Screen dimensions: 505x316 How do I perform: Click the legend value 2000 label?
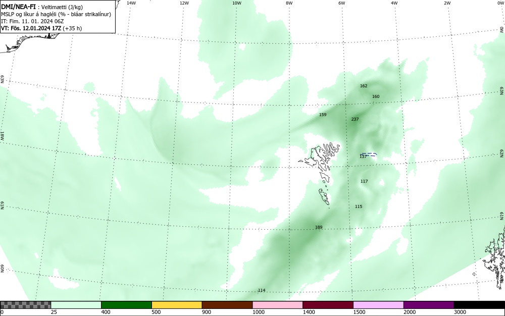(410, 312)
